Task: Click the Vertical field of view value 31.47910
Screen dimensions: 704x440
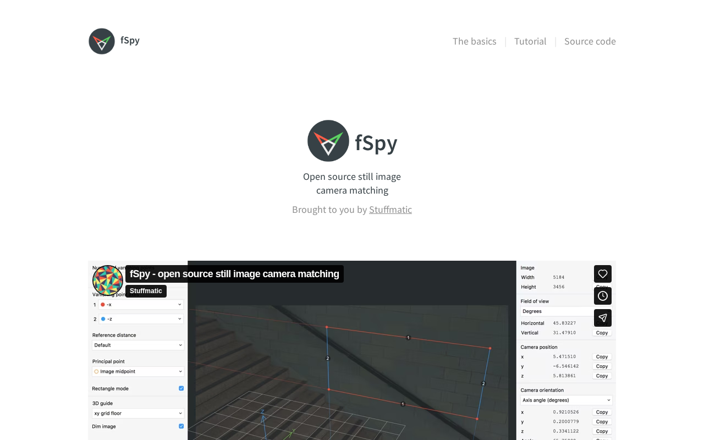Action: pyautogui.click(x=564, y=333)
